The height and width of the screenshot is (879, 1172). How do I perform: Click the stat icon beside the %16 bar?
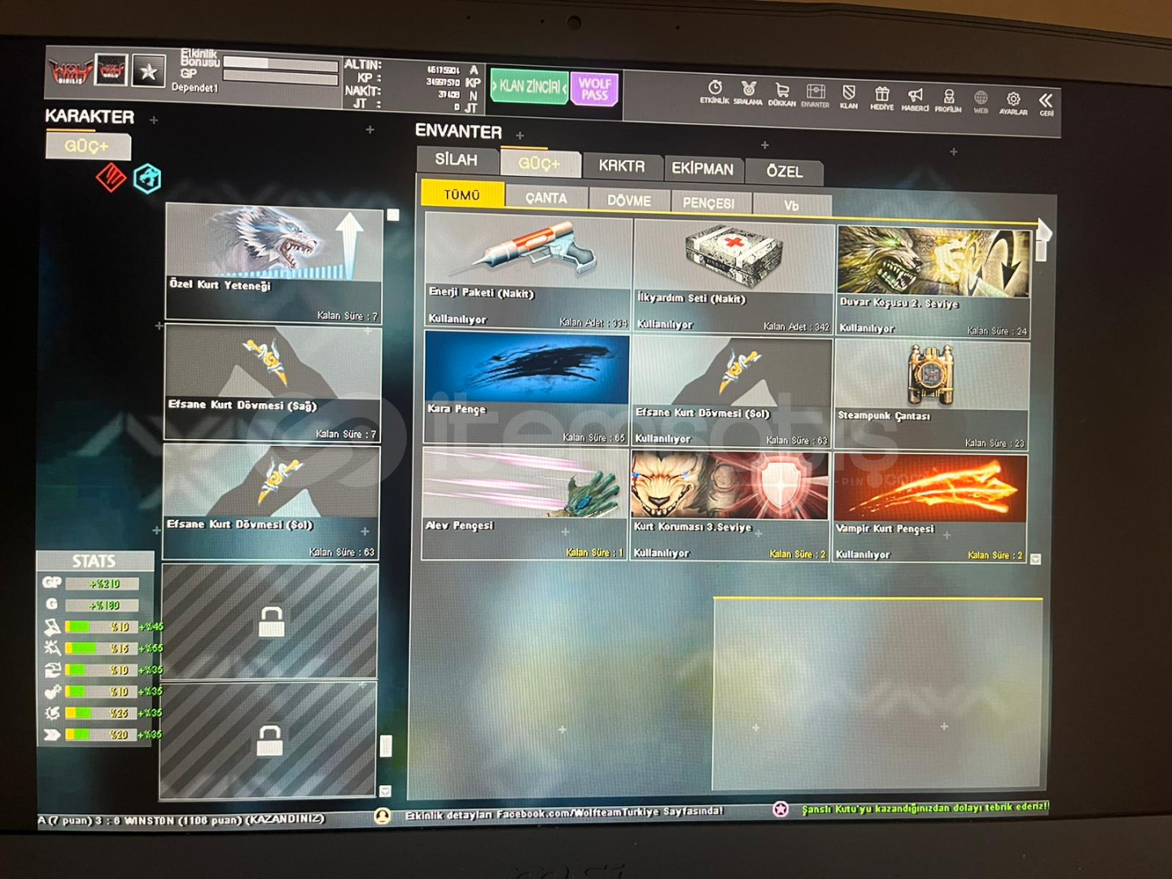point(52,648)
